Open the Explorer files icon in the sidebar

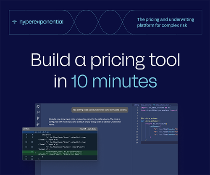(38, 106)
